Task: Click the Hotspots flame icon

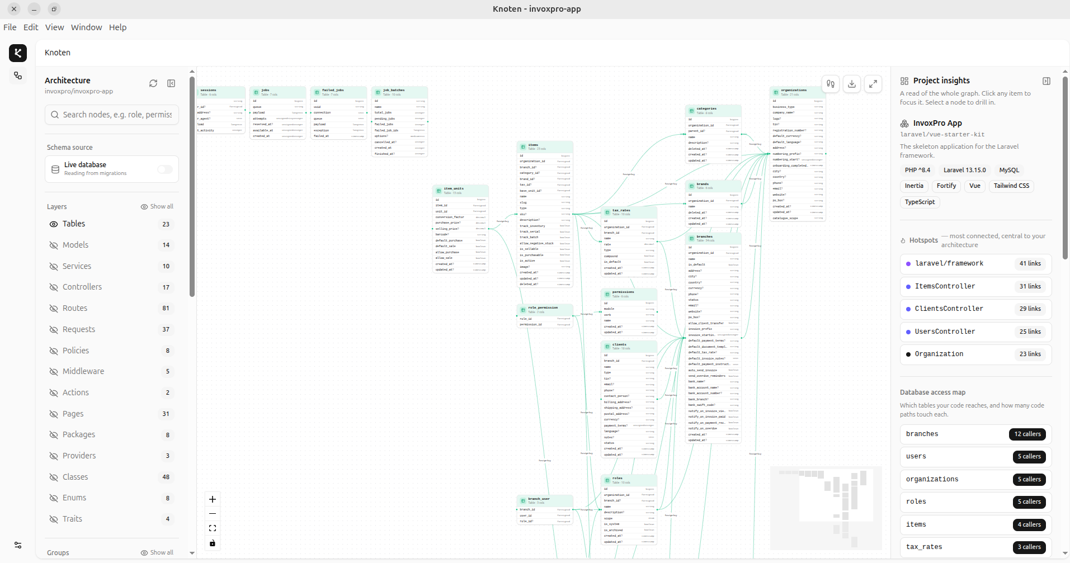Action: (903, 240)
